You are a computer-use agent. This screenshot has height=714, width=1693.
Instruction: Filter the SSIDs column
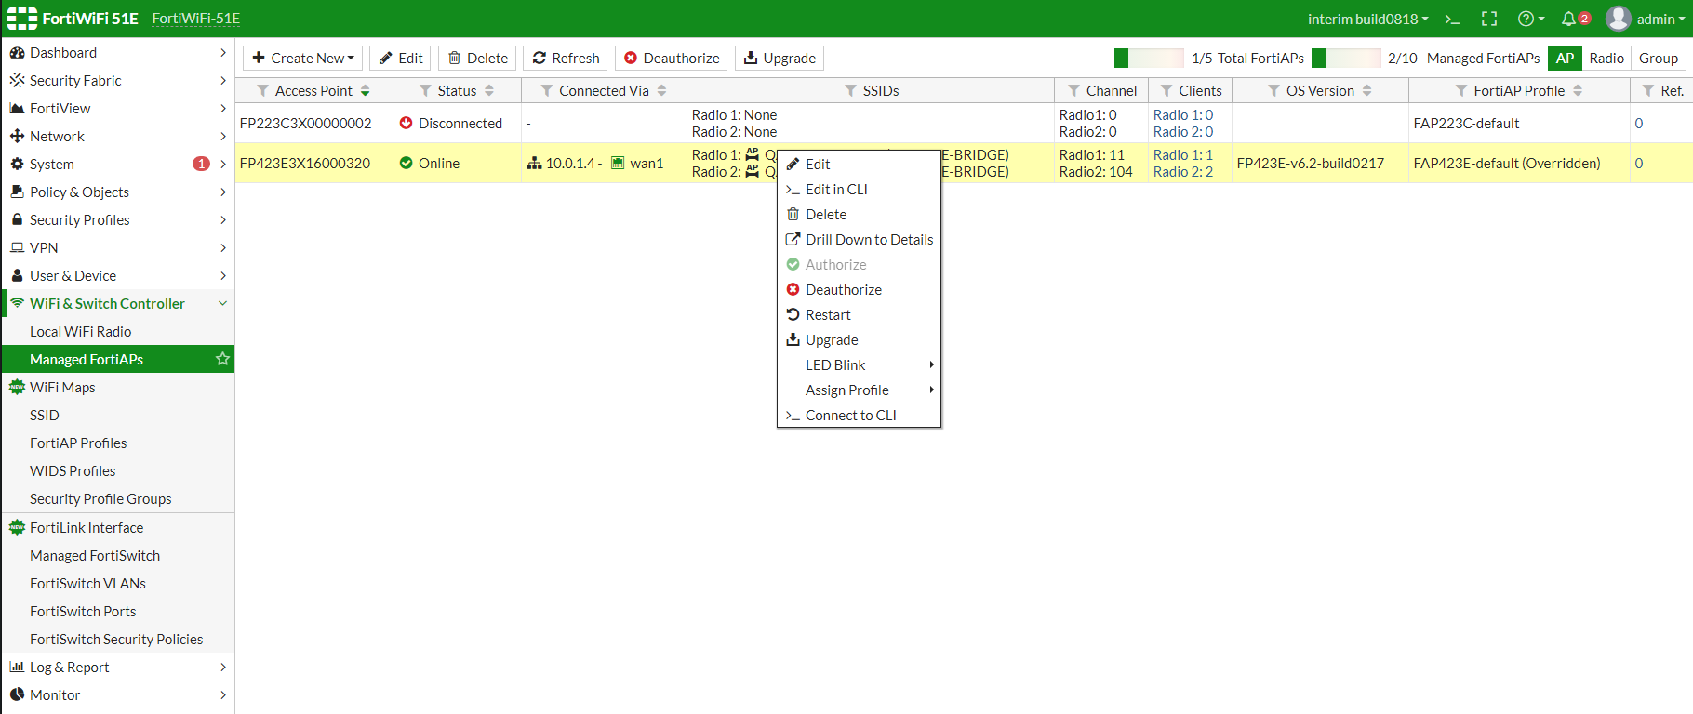tap(850, 90)
